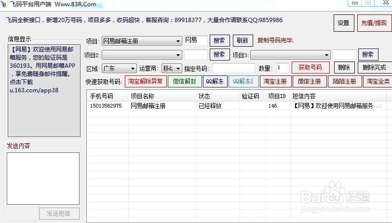Click the 微信解封 quick button
The height and width of the screenshot is (223, 392).
click(x=185, y=82)
